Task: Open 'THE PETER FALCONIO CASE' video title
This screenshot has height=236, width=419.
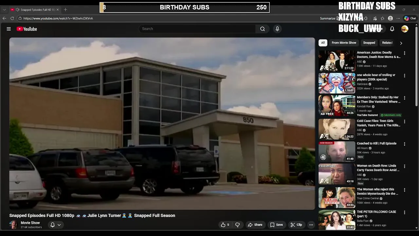Action: click(x=376, y=214)
